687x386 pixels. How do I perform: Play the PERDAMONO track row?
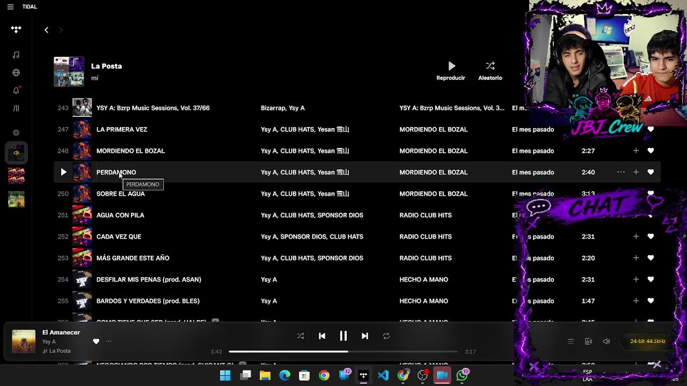click(x=63, y=172)
